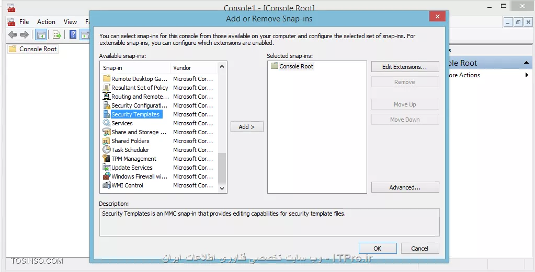The width and height of the screenshot is (535, 272).
Task: Click the TPM Management key icon
Action: [x=107, y=158]
